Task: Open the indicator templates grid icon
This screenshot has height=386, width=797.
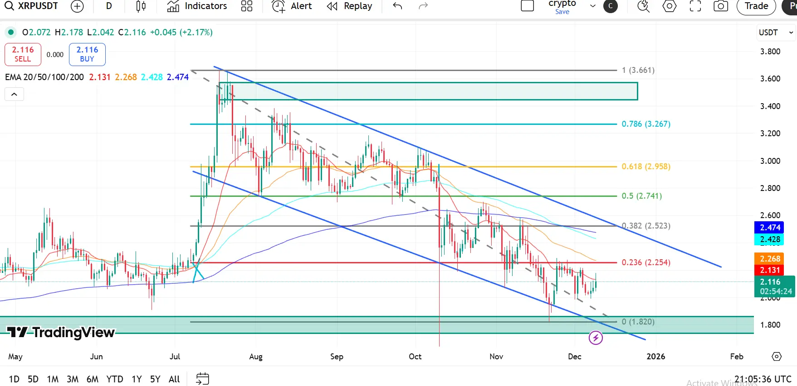Action: tap(247, 6)
